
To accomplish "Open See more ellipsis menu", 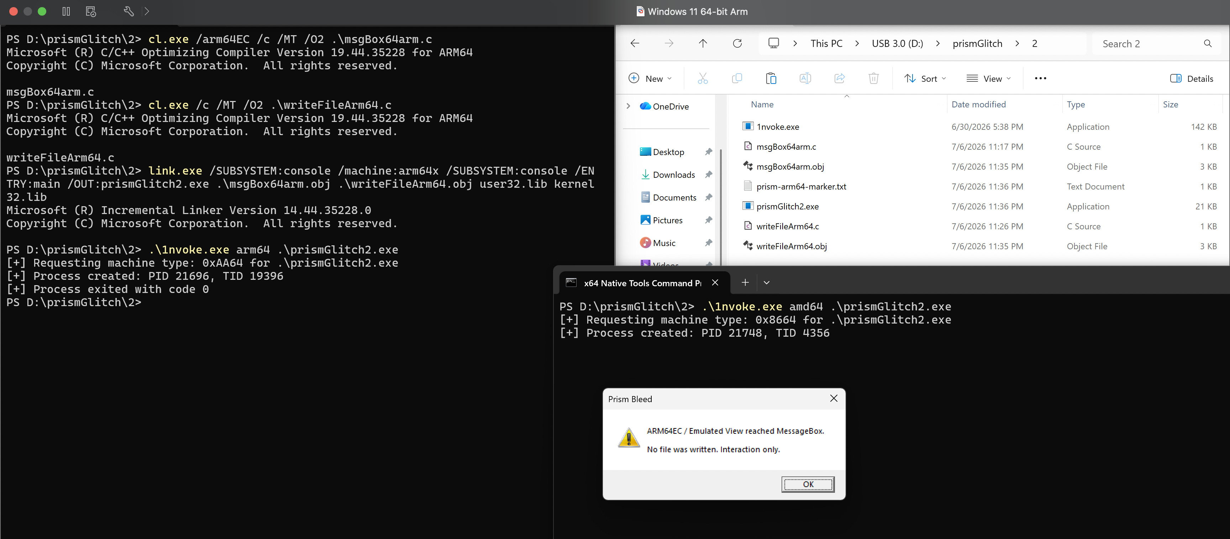I will click(1040, 79).
